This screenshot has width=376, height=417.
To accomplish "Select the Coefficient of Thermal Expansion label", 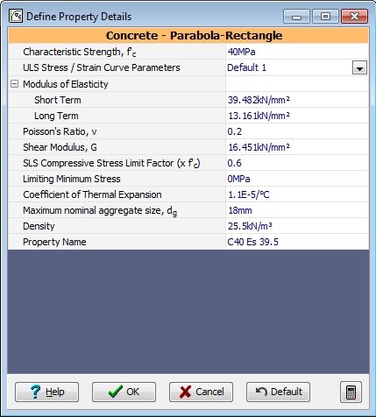I will tap(92, 194).
